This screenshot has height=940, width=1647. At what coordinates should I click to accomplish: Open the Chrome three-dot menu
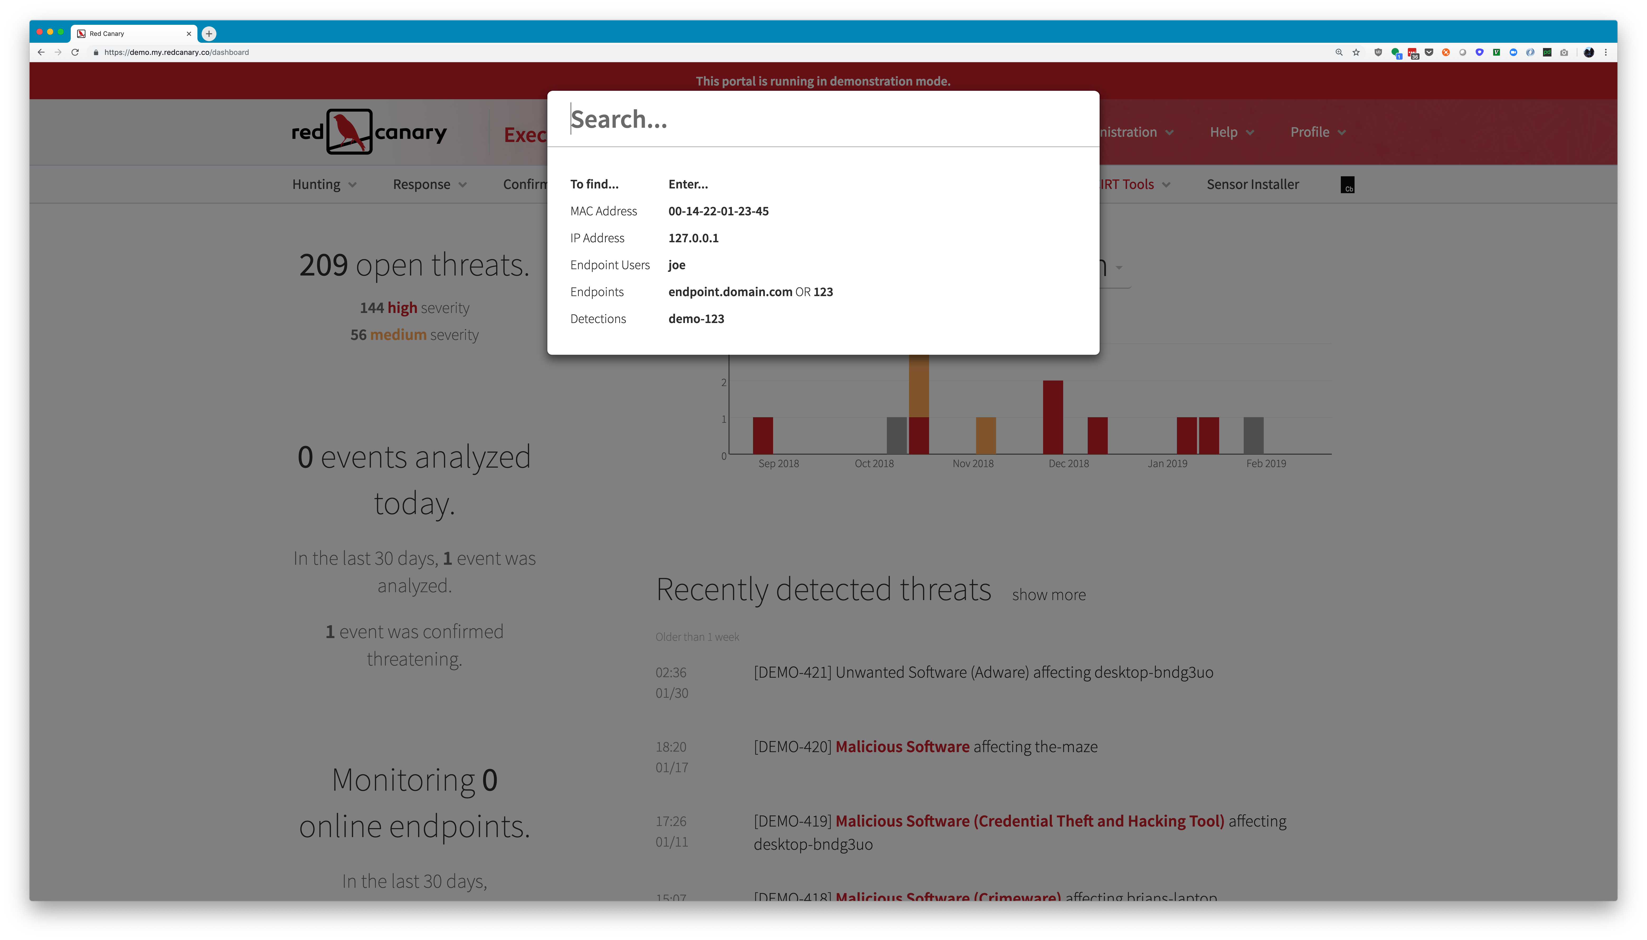(x=1606, y=52)
